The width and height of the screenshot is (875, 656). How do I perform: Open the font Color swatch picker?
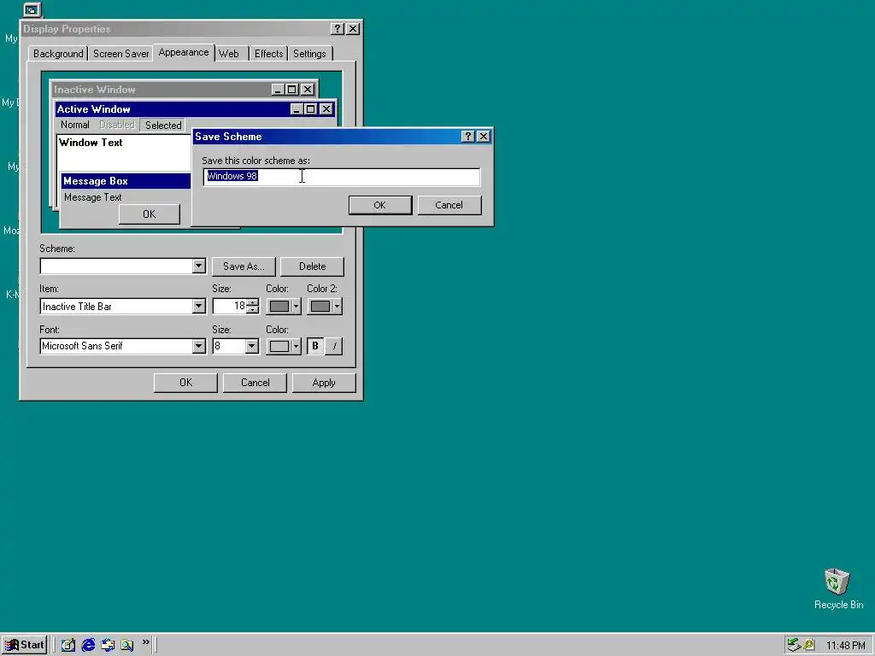click(284, 347)
